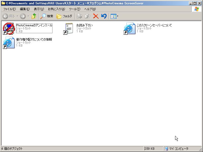Delete with the red X icon
This screenshot has width=203, height=152.
[x=96, y=16]
